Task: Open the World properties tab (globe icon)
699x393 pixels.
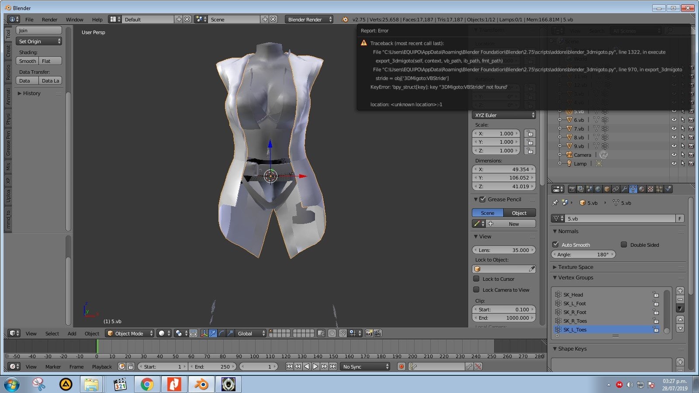Action: [598, 189]
